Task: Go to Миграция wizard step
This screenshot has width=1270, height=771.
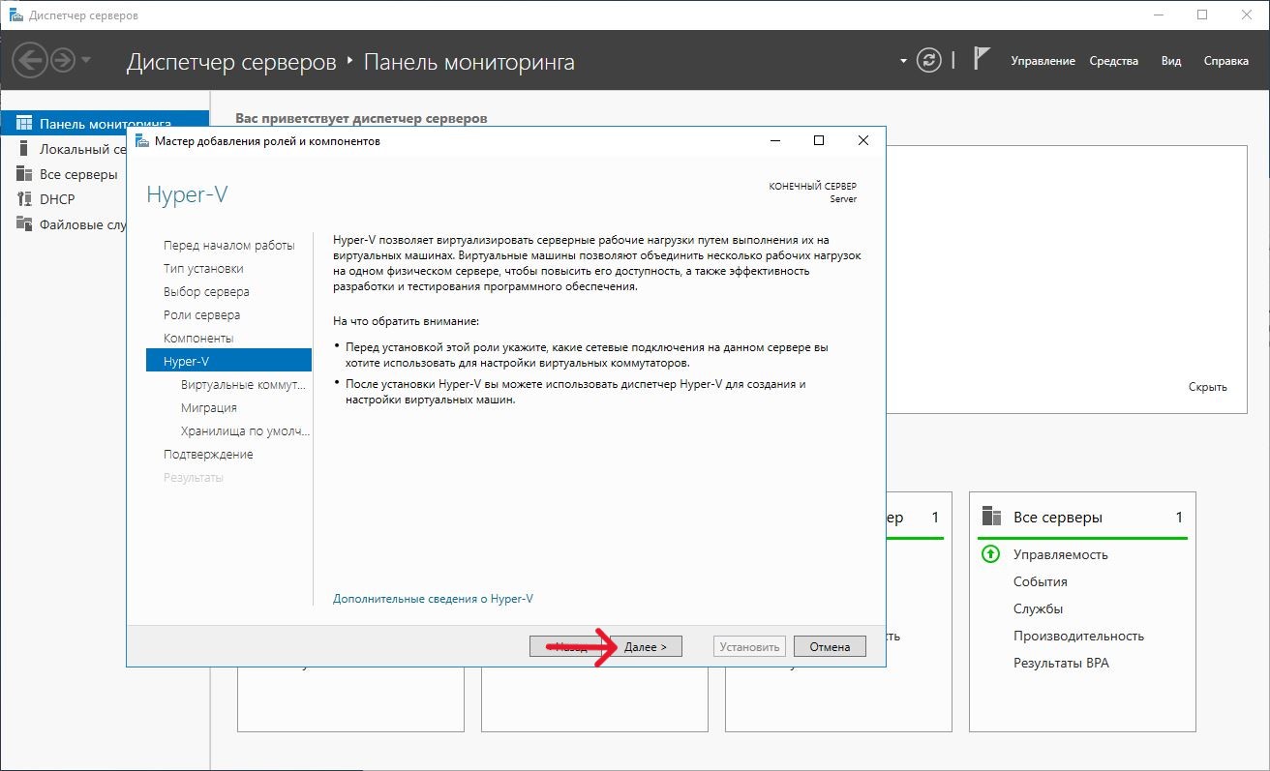Action: (208, 408)
